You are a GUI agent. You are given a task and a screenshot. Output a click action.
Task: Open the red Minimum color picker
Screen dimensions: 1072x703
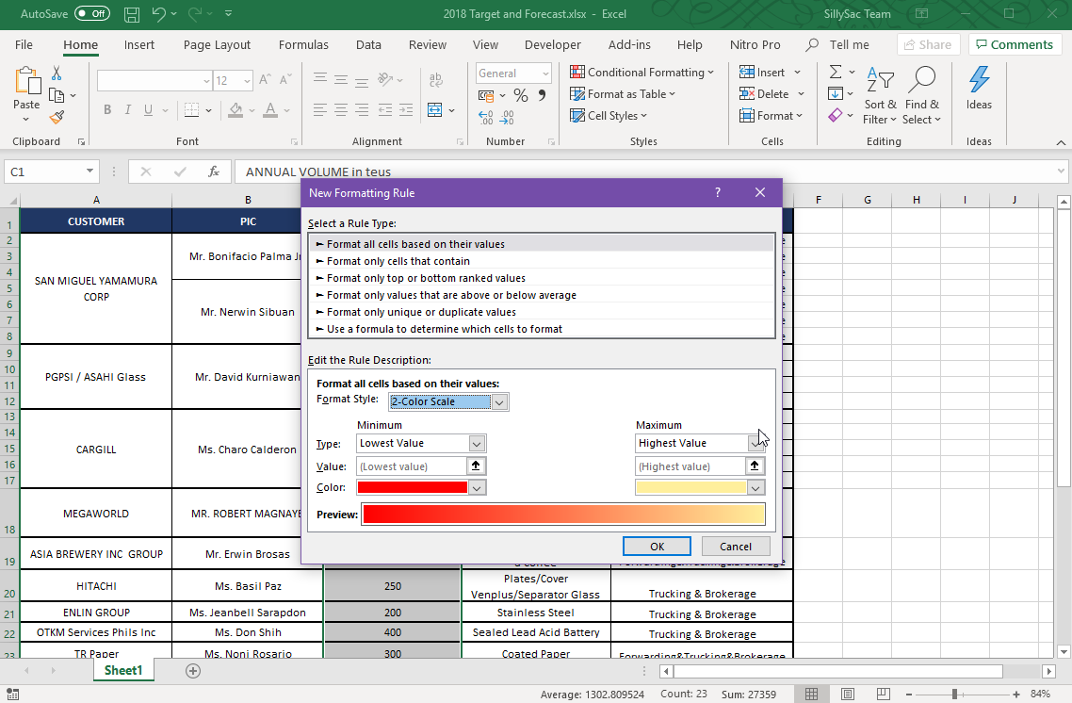click(477, 488)
